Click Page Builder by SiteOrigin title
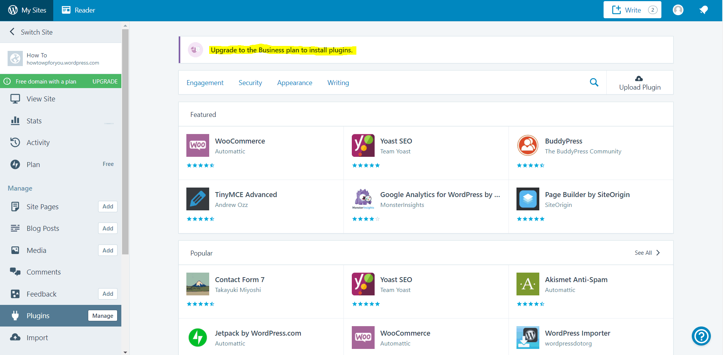Image resolution: width=723 pixels, height=355 pixels. point(587,194)
